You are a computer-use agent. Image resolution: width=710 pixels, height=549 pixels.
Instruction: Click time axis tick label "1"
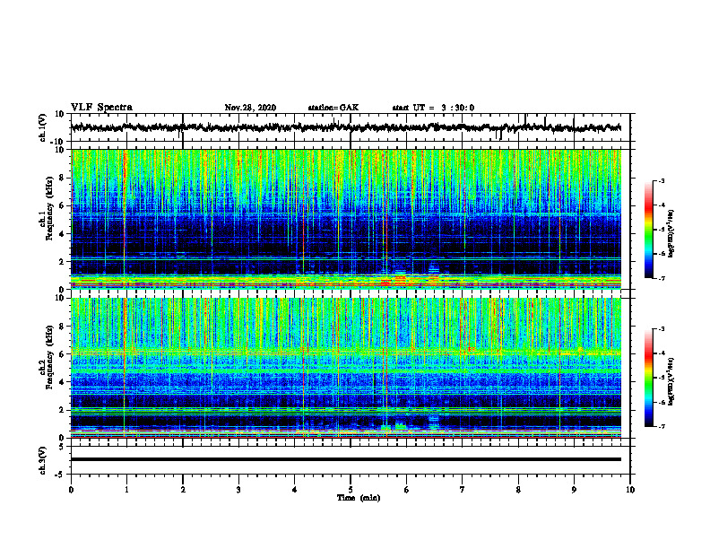tap(126, 490)
